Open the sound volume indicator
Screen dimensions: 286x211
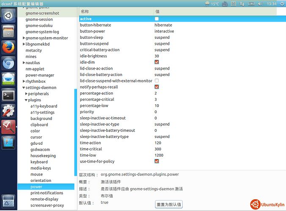(x=260, y=4)
